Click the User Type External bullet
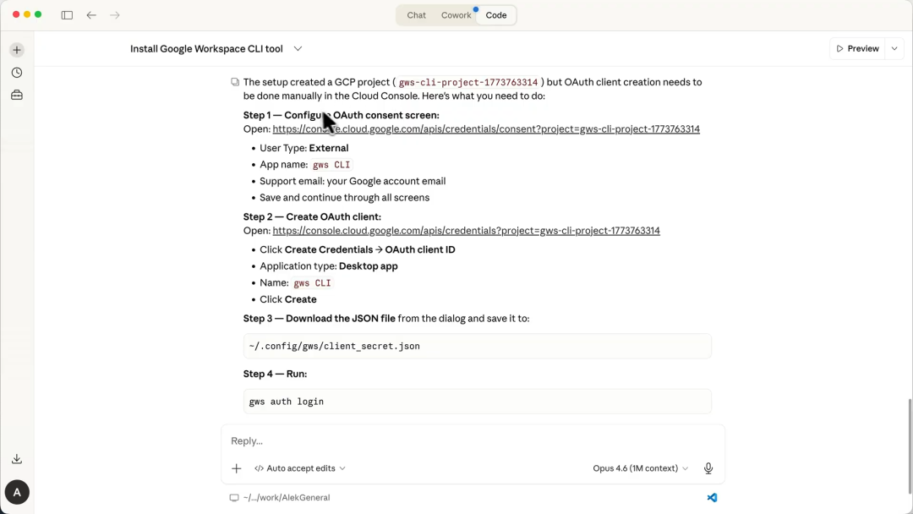The image size is (913, 514). click(x=304, y=148)
